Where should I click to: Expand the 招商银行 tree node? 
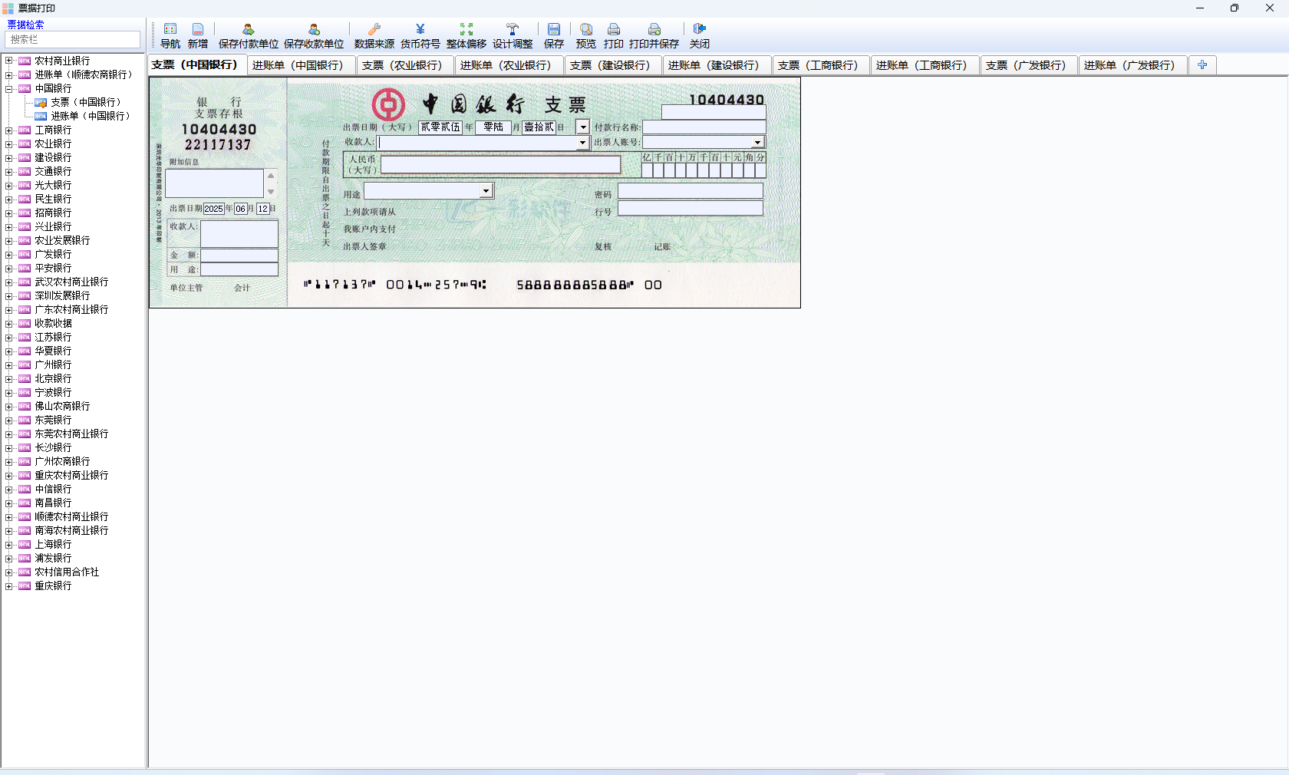9,213
